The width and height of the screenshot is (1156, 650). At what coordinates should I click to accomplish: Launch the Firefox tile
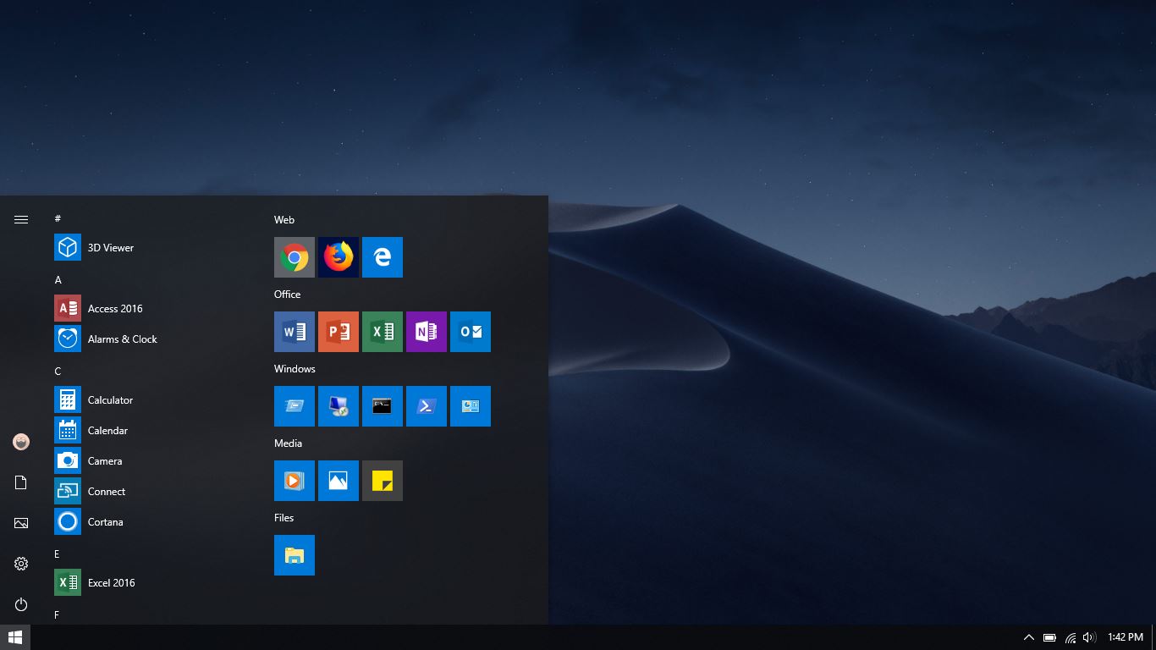click(x=339, y=257)
